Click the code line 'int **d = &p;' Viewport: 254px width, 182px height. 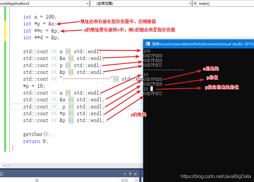click(41, 38)
